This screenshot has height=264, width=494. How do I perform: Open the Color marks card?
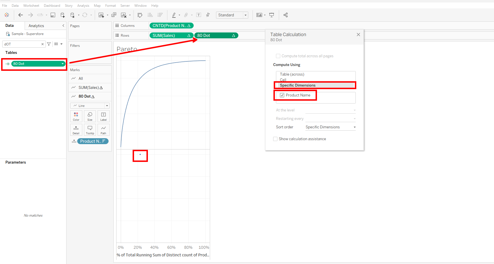tap(76, 116)
